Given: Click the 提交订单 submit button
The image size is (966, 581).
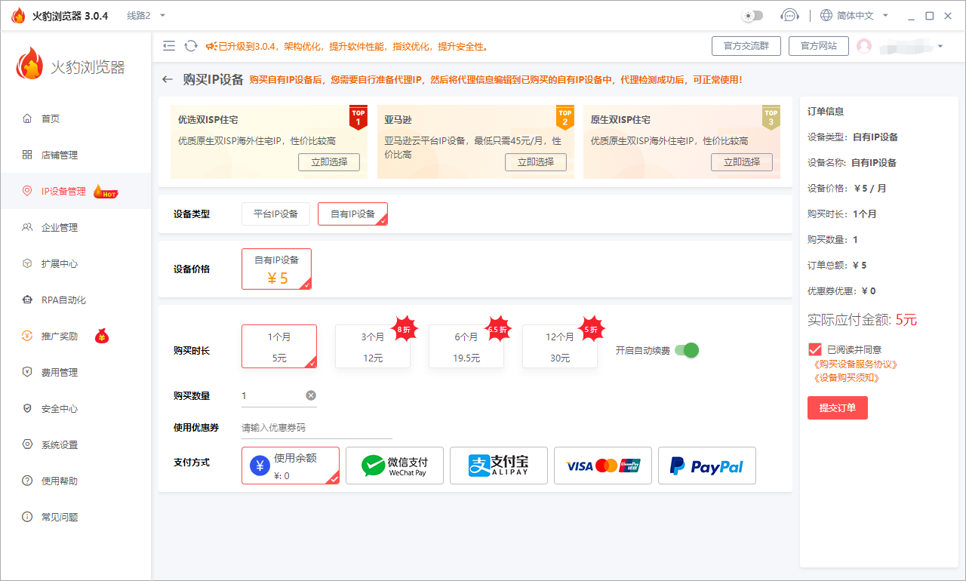Looking at the screenshot, I should click(x=837, y=407).
